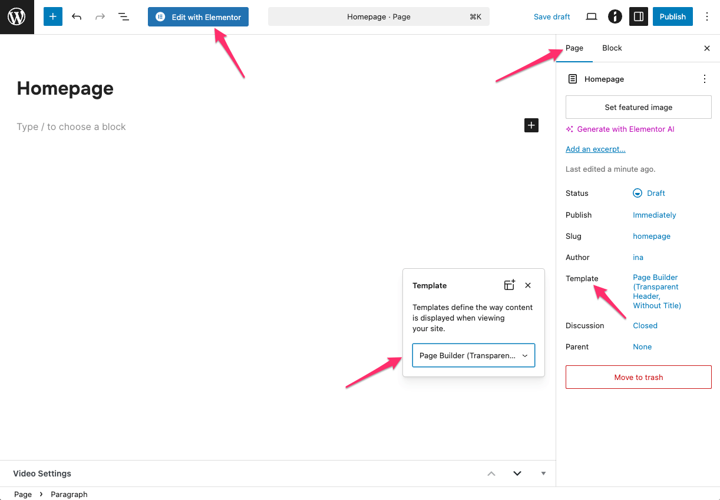The image size is (720, 500).
Task: Toggle the Video Settings panel triangle
Action: [543, 474]
